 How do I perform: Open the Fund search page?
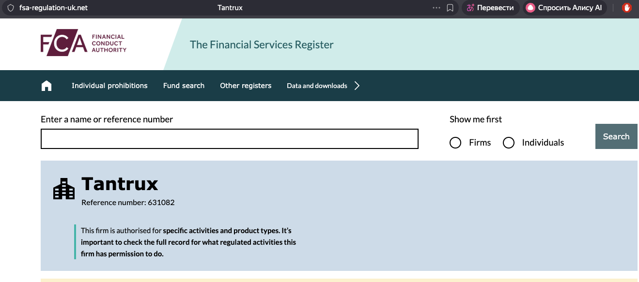pyautogui.click(x=184, y=86)
